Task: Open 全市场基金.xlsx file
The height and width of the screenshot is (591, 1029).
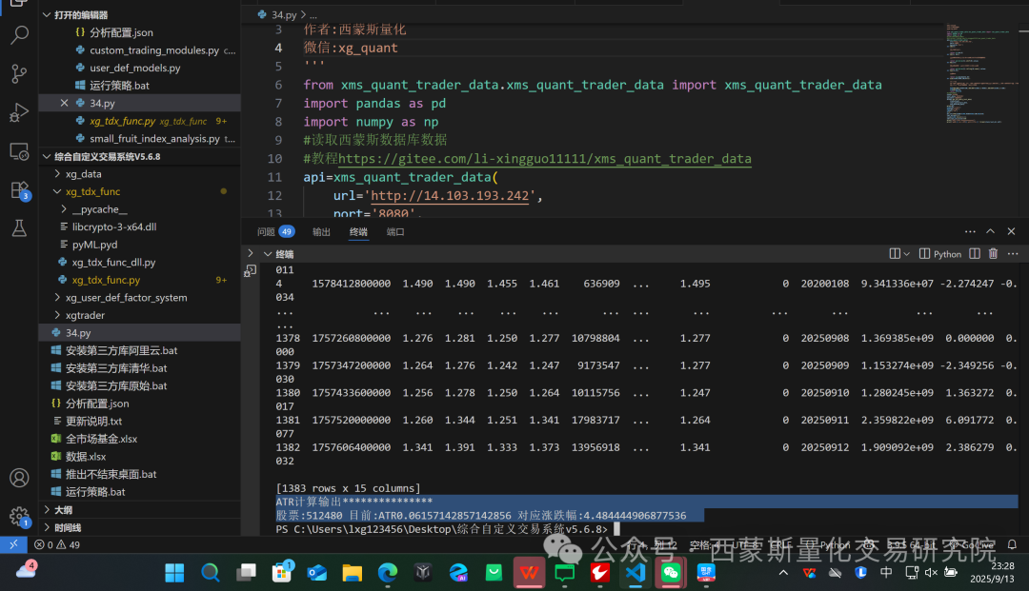Action: tap(101, 439)
